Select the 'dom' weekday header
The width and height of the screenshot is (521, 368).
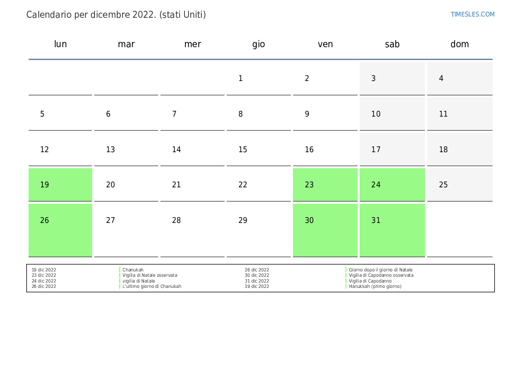tap(459, 44)
